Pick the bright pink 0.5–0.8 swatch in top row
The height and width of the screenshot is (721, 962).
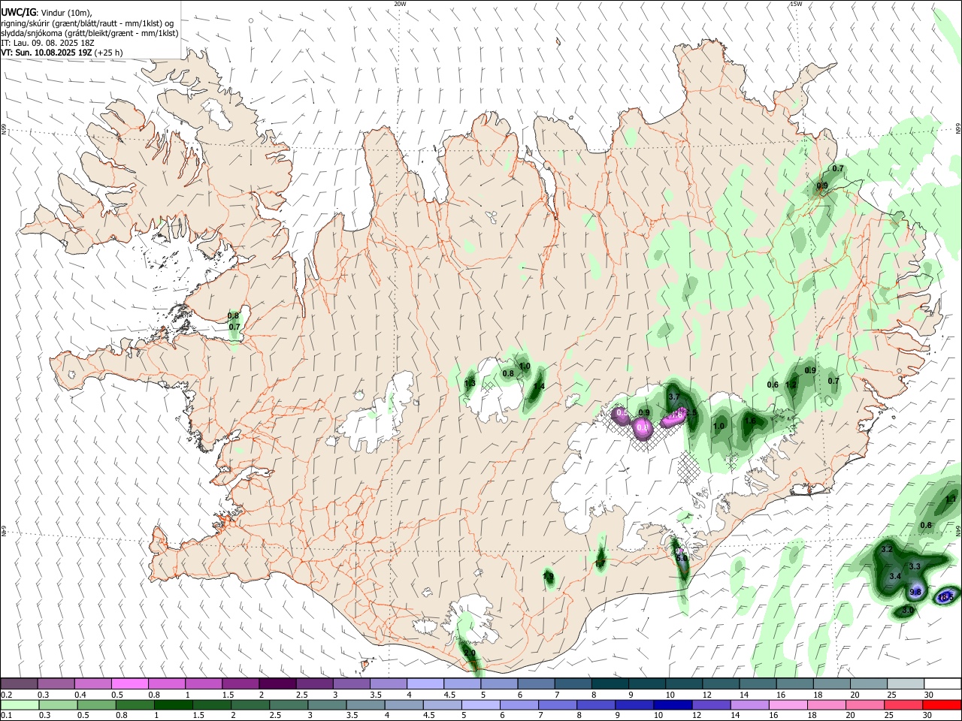(x=130, y=683)
